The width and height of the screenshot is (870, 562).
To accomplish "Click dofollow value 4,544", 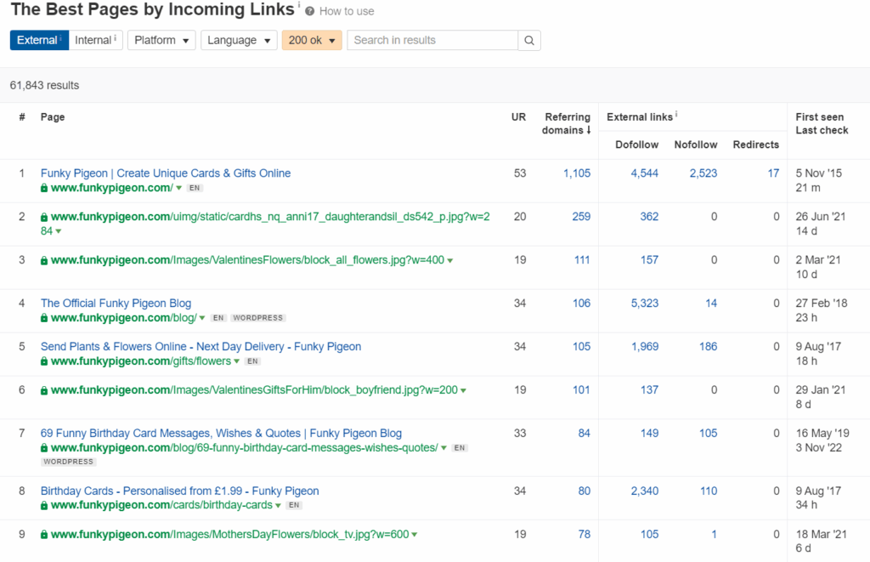I will tap(645, 173).
